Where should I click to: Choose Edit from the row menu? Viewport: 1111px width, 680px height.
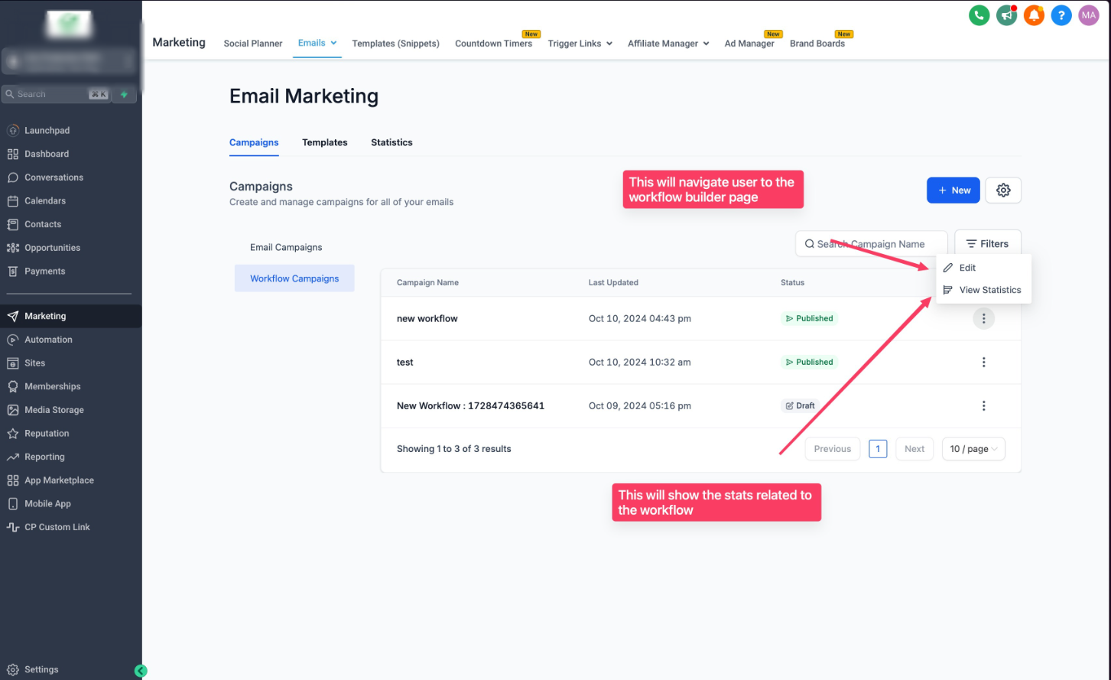point(983,268)
